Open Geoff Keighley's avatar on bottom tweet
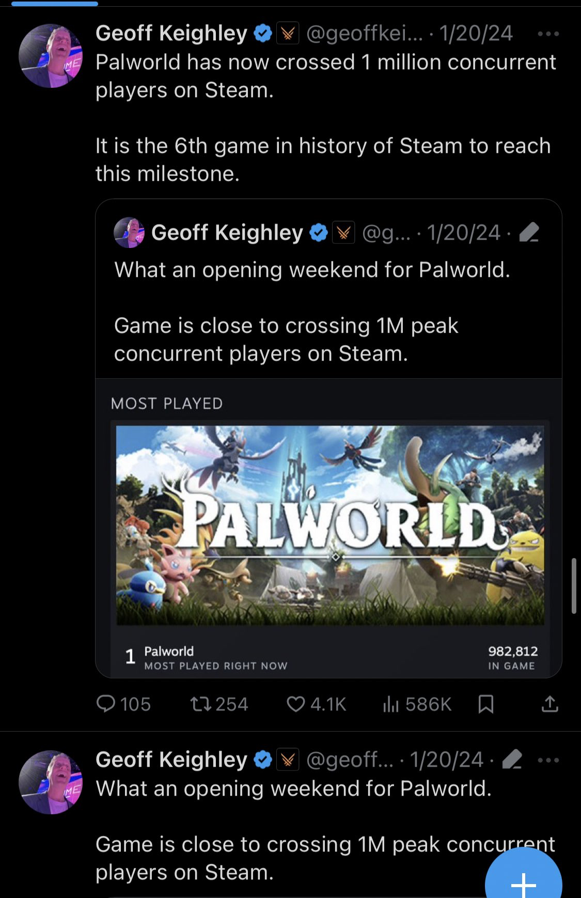This screenshot has height=898, width=581. [51, 782]
